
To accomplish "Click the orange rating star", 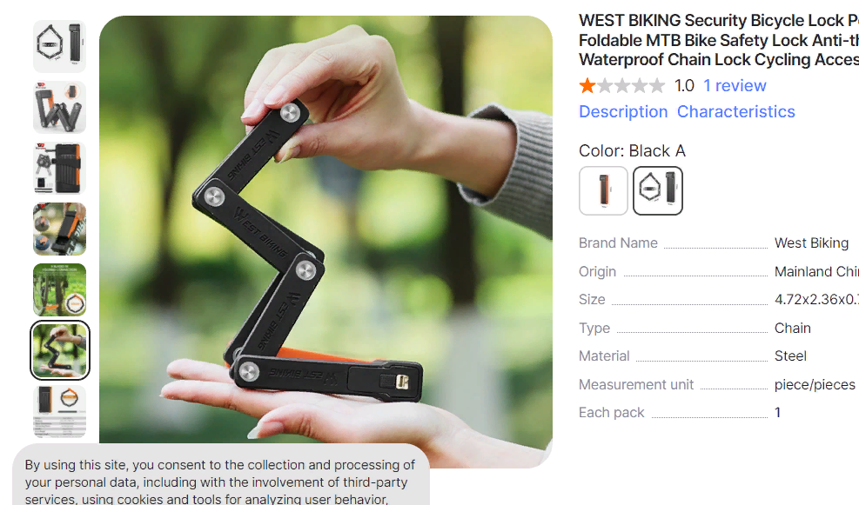I will click(587, 85).
